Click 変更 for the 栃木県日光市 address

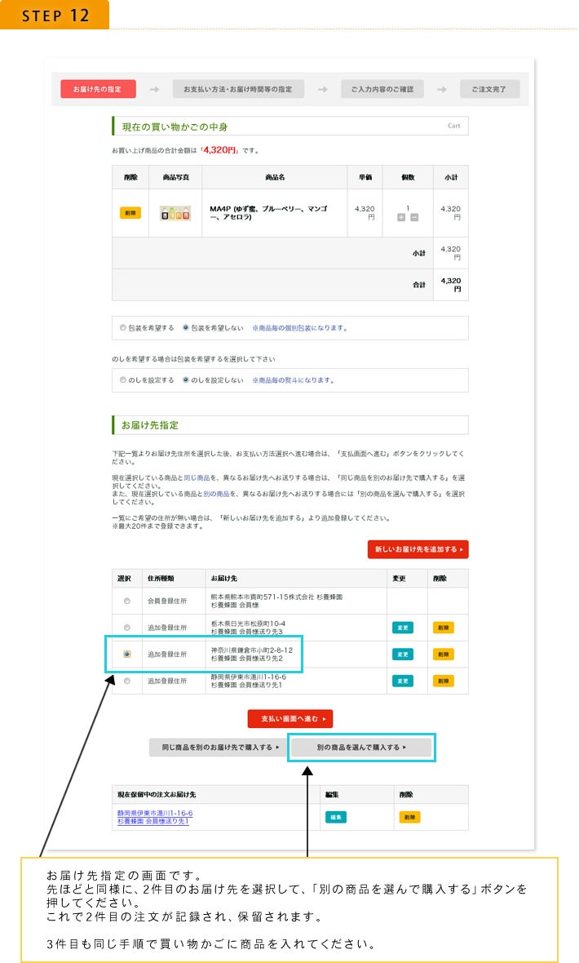pyautogui.click(x=402, y=628)
